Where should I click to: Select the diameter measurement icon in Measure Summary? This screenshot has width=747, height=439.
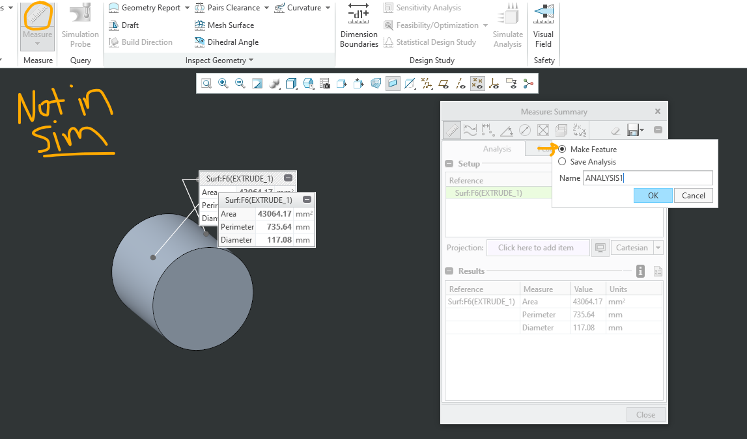[525, 129]
